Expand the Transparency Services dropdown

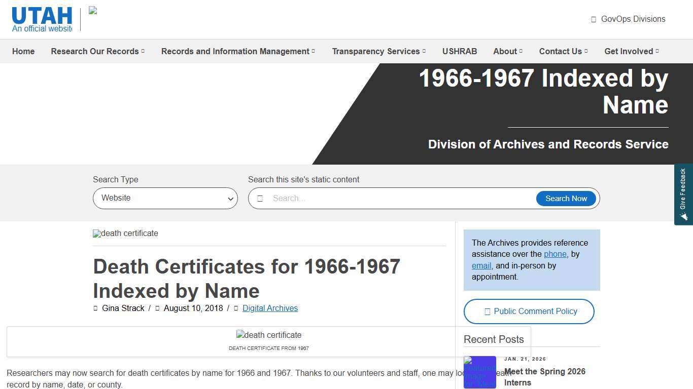point(378,51)
